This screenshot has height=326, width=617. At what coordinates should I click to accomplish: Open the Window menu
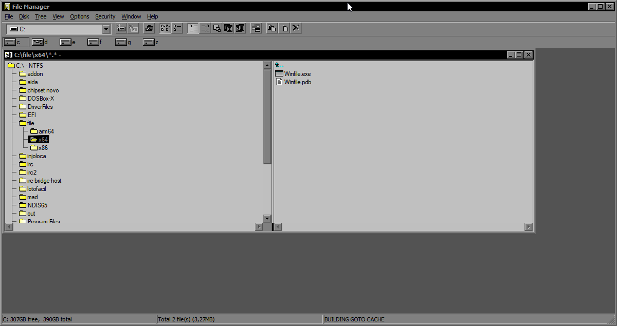[x=131, y=16]
